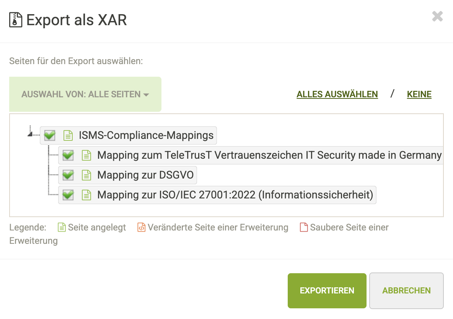Select Mapping zum TeleTrusT Vertrauenszeichen item
Viewport: 453px width, 319px height.
[x=269, y=155]
